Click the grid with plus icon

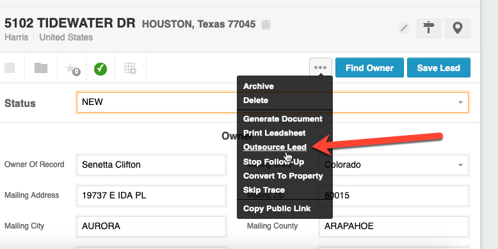pos(130,68)
